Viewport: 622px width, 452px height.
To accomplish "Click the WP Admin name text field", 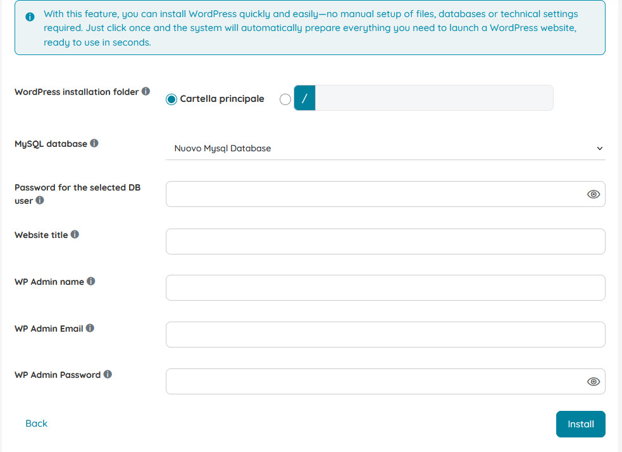I will point(385,287).
